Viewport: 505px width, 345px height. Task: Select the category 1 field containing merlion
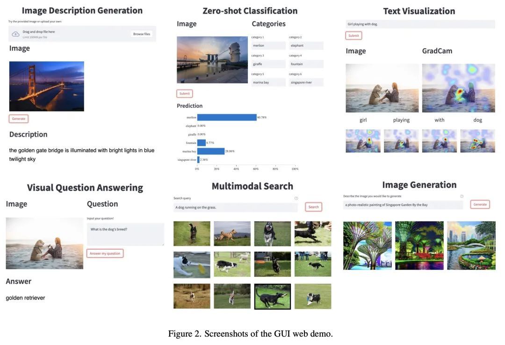point(268,45)
